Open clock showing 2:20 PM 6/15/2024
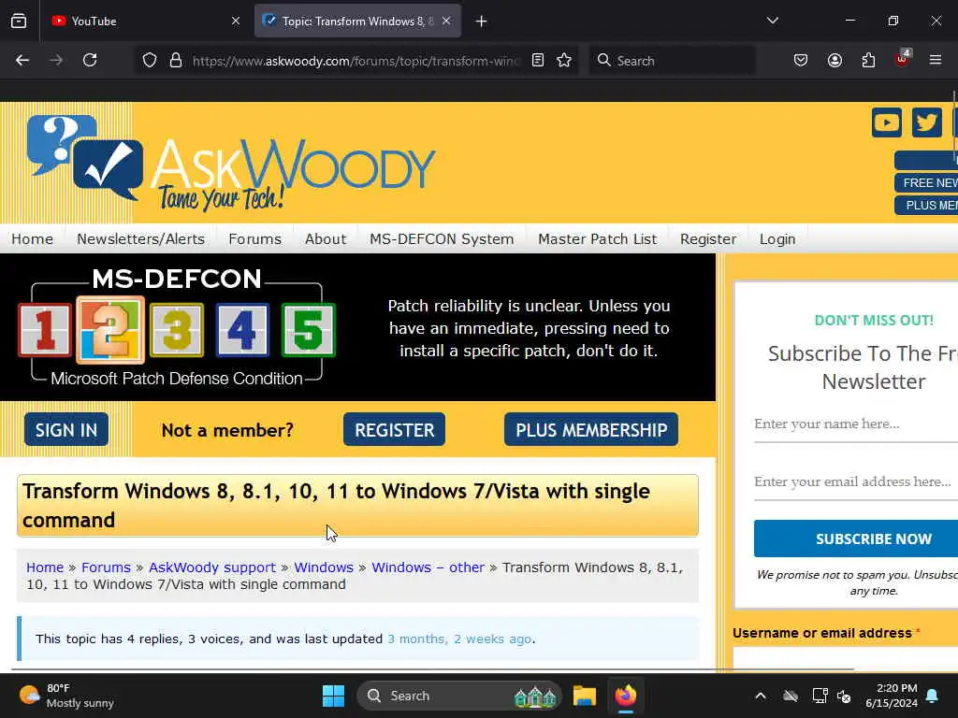The width and height of the screenshot is (958, 718). coord(892,696)
